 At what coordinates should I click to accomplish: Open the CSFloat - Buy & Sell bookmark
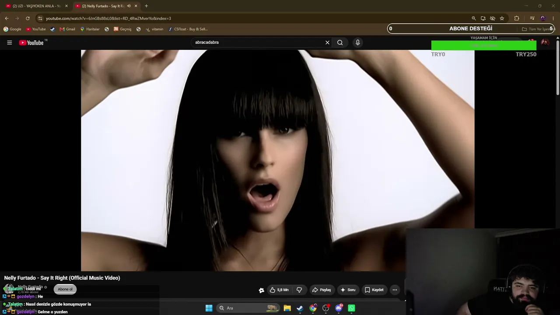click(188, 29)
